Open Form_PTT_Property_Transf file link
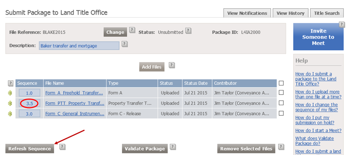The width and height of the screenshot is (353, 155). pos(75,103)
